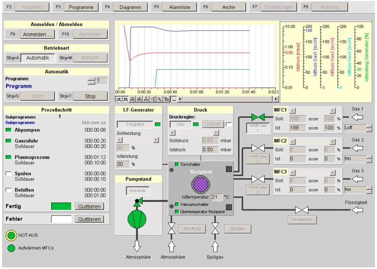
Task: Toggle the Abpumpen step indicator
Action: tap(9, 130)
